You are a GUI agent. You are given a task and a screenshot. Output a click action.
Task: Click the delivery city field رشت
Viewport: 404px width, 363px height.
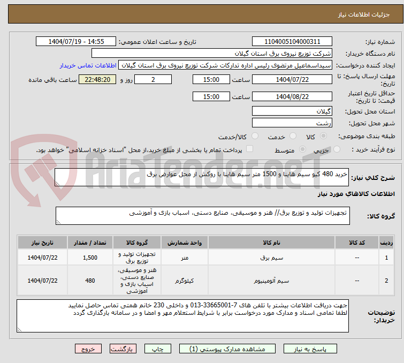pos(292,123)
